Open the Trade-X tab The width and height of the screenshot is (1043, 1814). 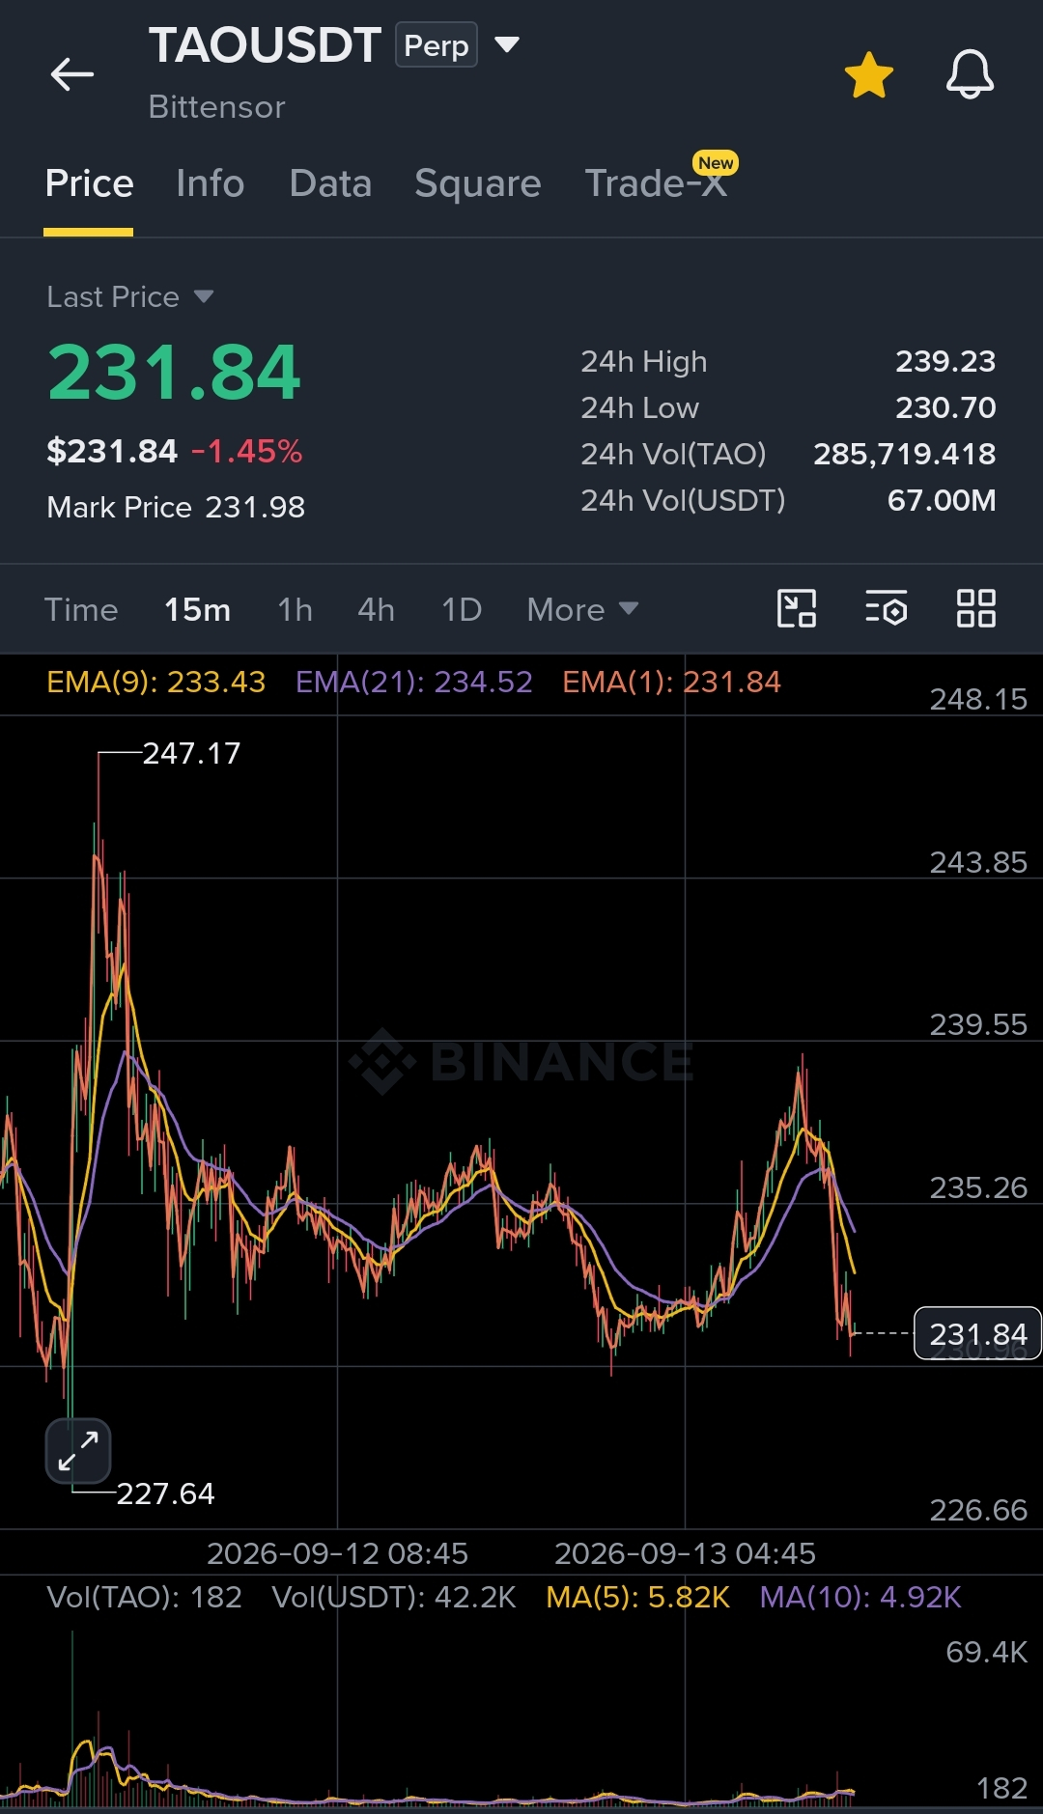coord(657,183)
